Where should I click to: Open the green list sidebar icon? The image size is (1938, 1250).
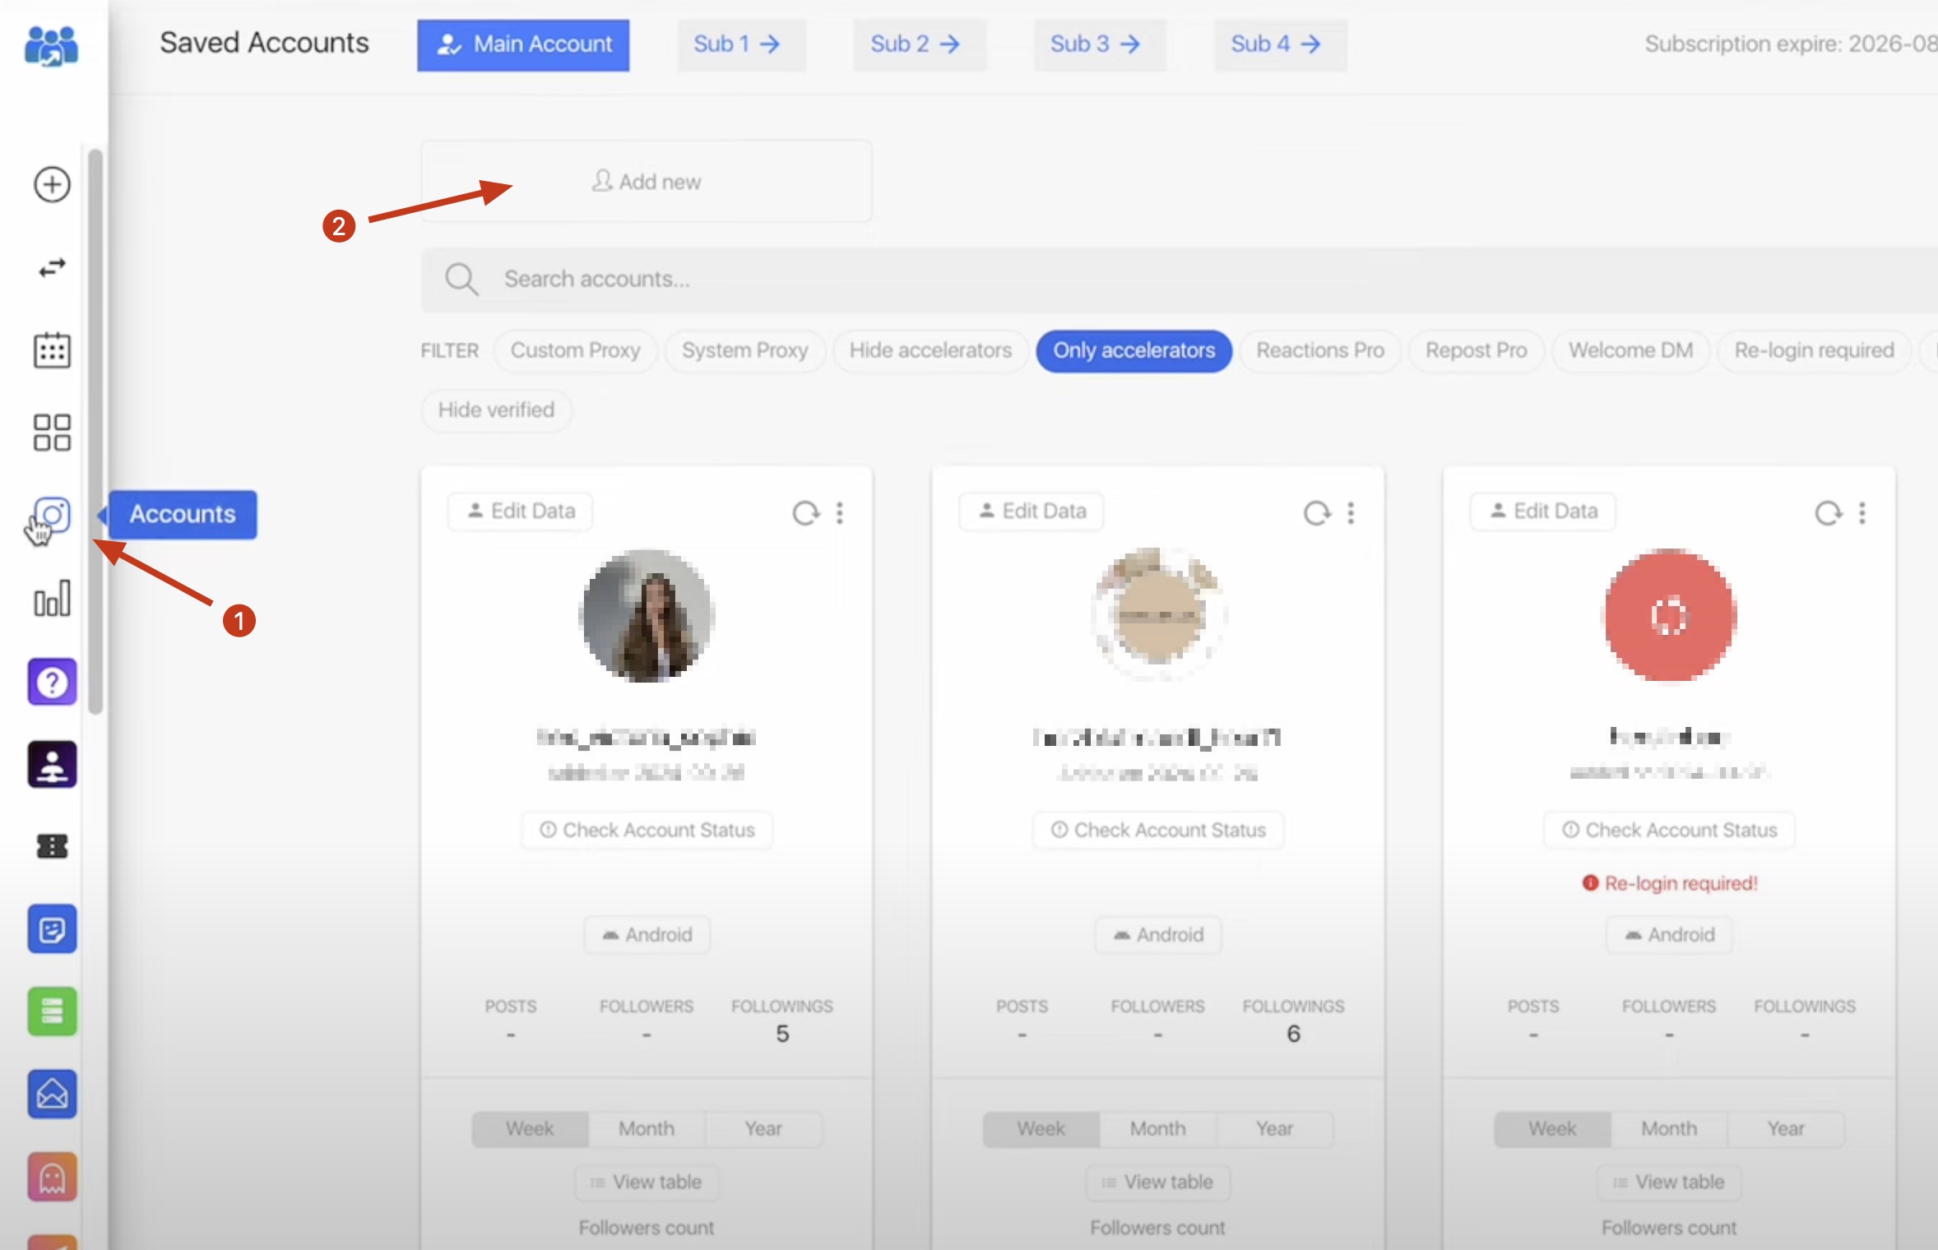coord(52,1012)
